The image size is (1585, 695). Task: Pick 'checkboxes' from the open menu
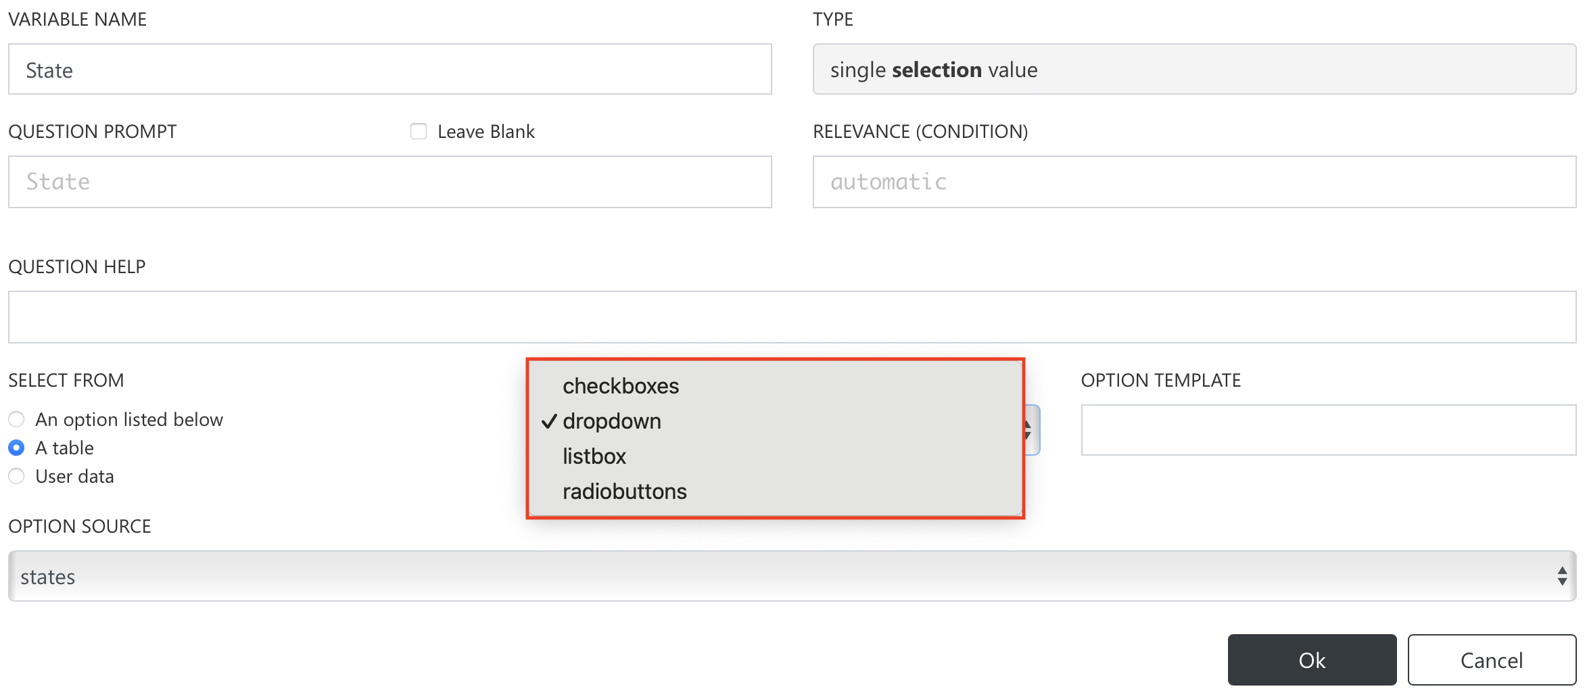[620, 386]
